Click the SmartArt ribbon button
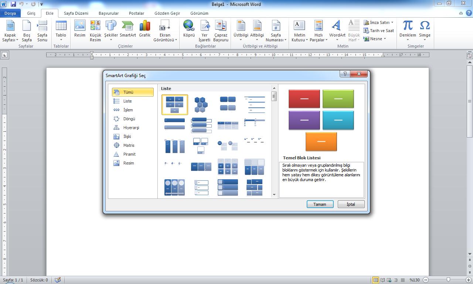Viewport: 473px width, 284px height. 128,29
